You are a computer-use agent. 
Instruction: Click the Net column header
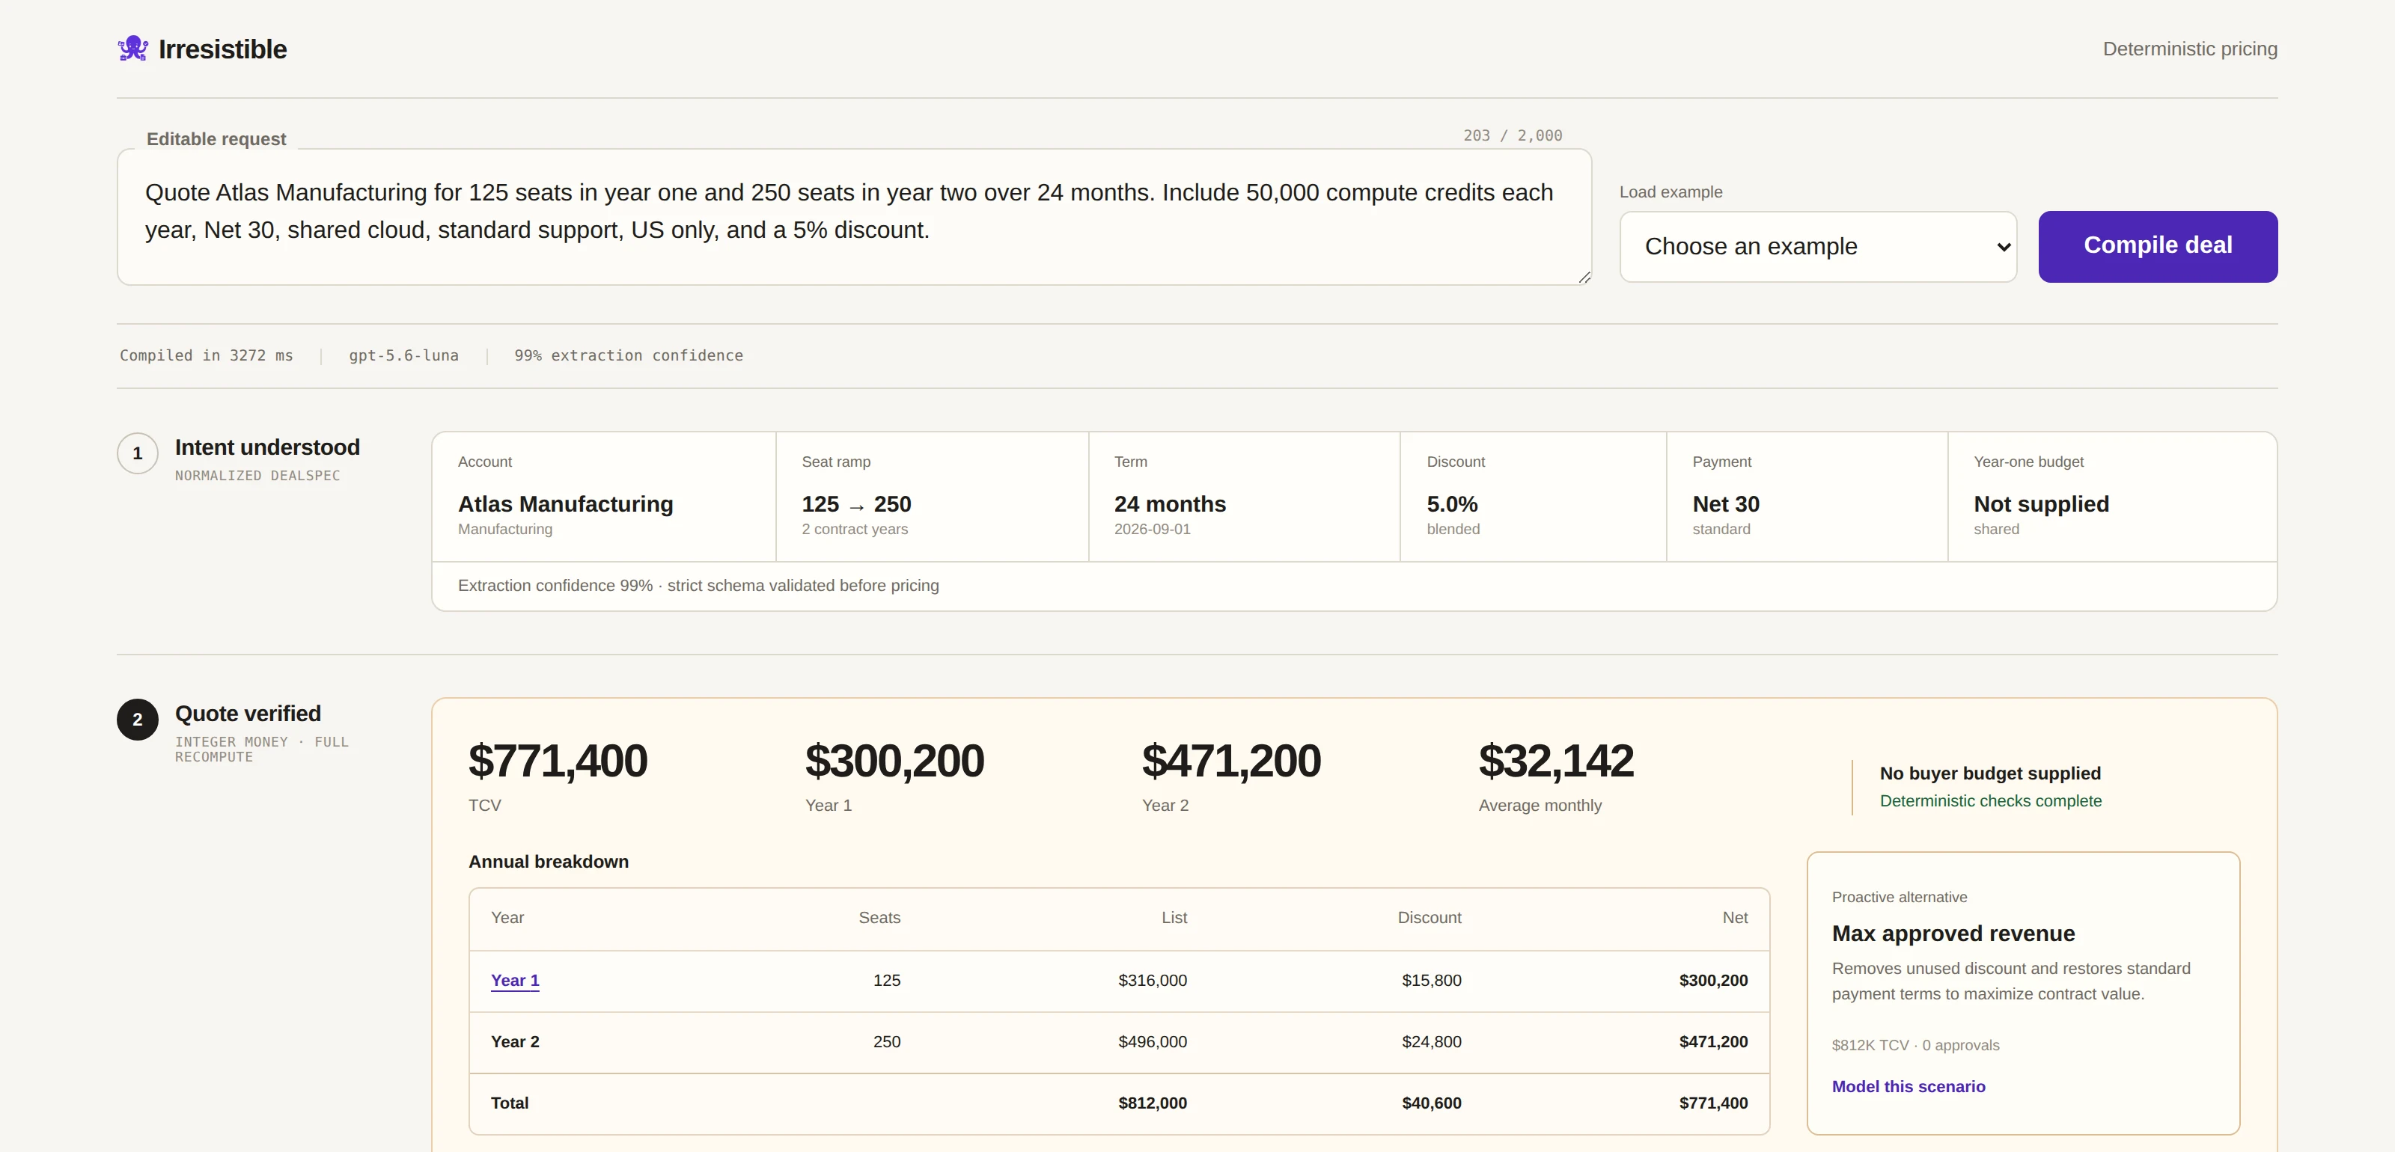coord(1734,918)
